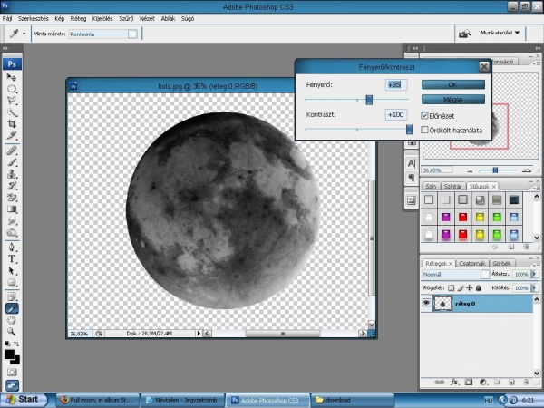Select the Elliptical Marquee tool
544x408 pixels.
click(12, 89)
